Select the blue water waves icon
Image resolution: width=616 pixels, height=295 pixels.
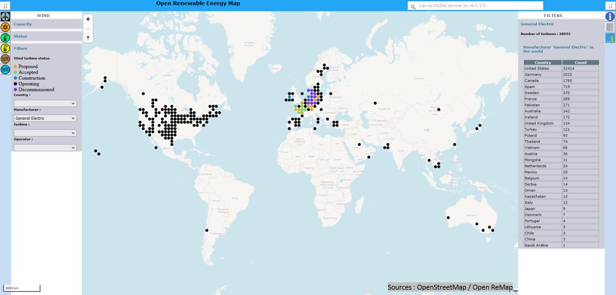pyautogui.click(x=5, y=69)
